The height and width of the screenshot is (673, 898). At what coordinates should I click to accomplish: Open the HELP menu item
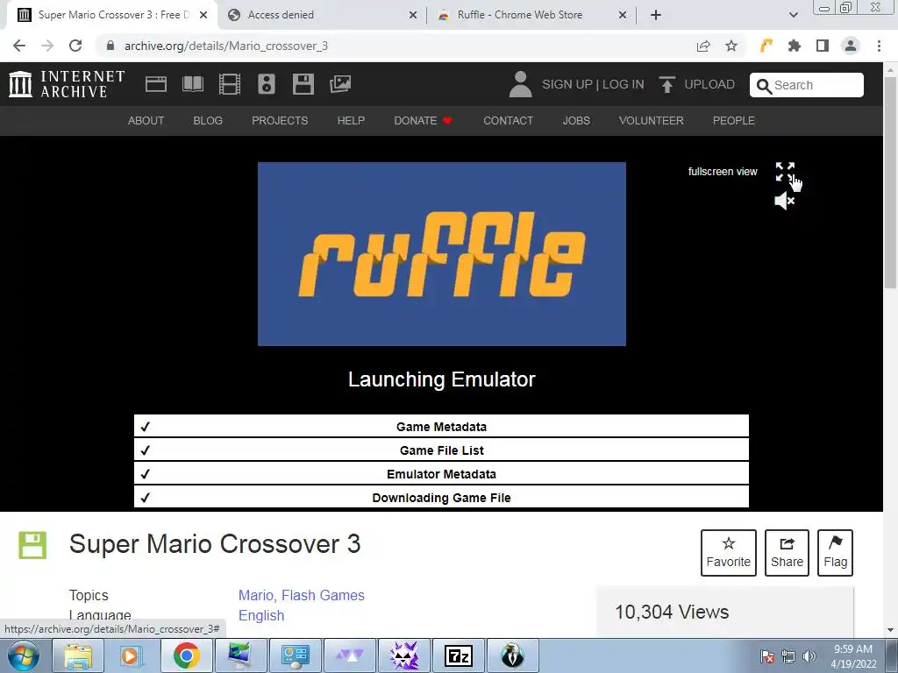(x=351, y=121)
